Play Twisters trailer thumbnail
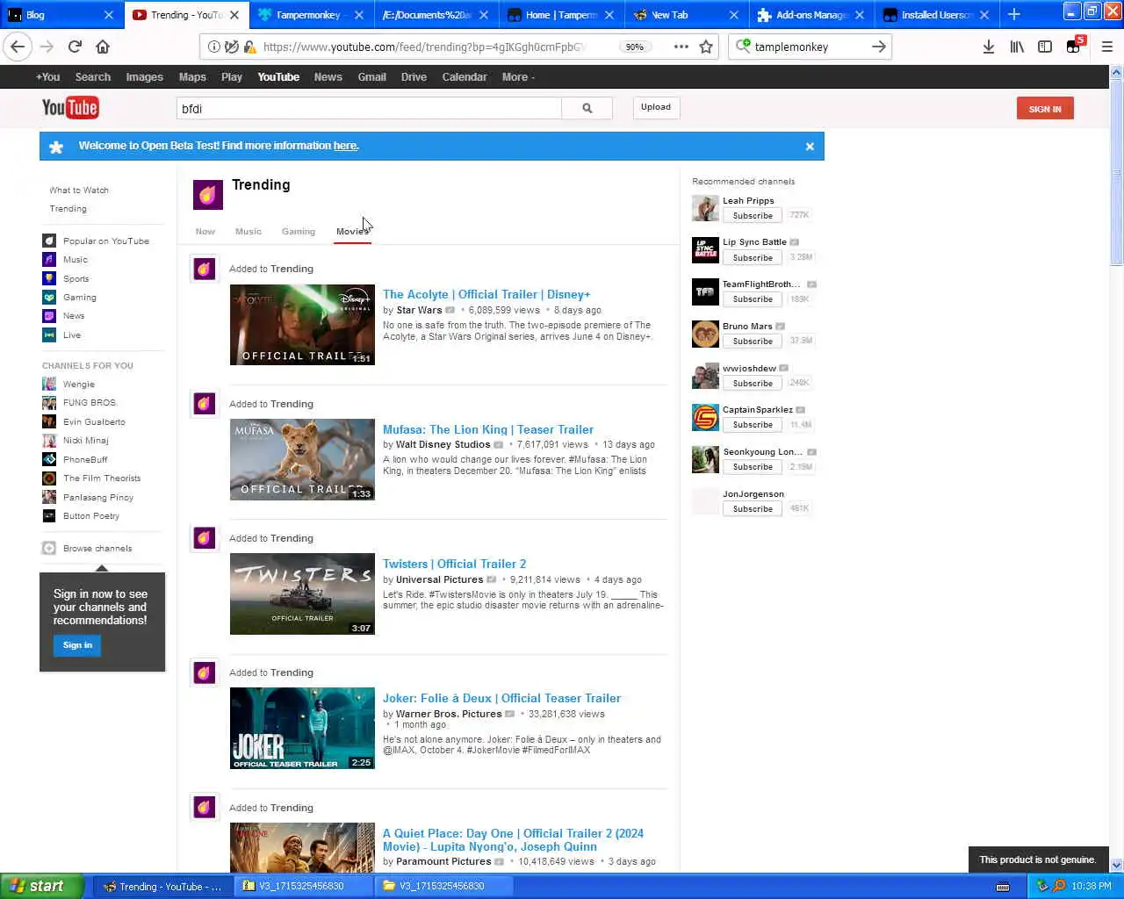 [302, 593]
